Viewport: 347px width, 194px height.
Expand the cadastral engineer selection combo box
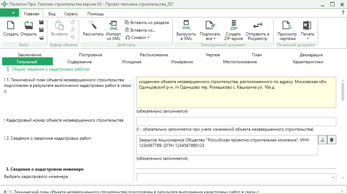tap(333, 177)
